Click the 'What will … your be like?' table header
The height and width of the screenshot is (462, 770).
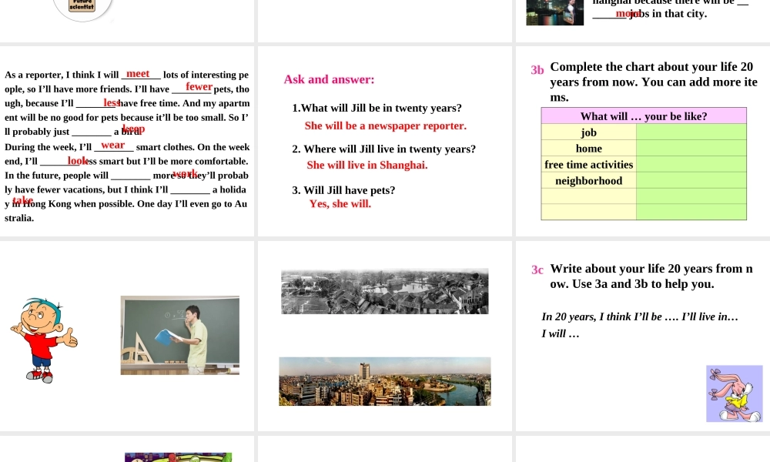(x=643, y=115)
